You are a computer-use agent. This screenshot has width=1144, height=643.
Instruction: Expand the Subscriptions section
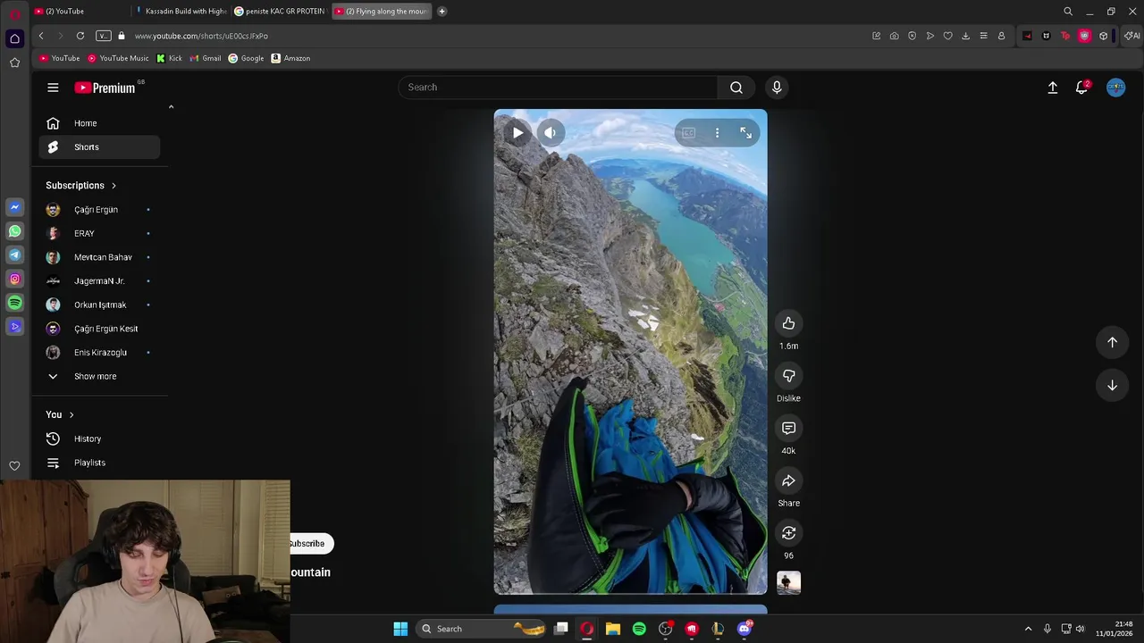point(81,186)
